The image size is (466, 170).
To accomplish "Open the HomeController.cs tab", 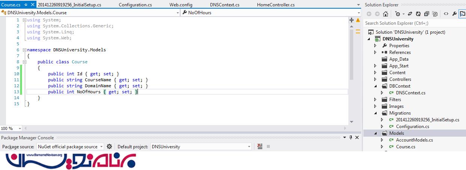I will pyautogui.click(x=276, y=5).
